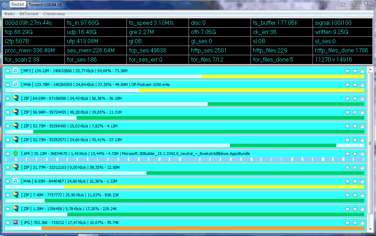Tick the left checkbox on the ZIP 56.96M row
Screen dimensions: 376x236
pyautogui.click(x=8, y=113)
